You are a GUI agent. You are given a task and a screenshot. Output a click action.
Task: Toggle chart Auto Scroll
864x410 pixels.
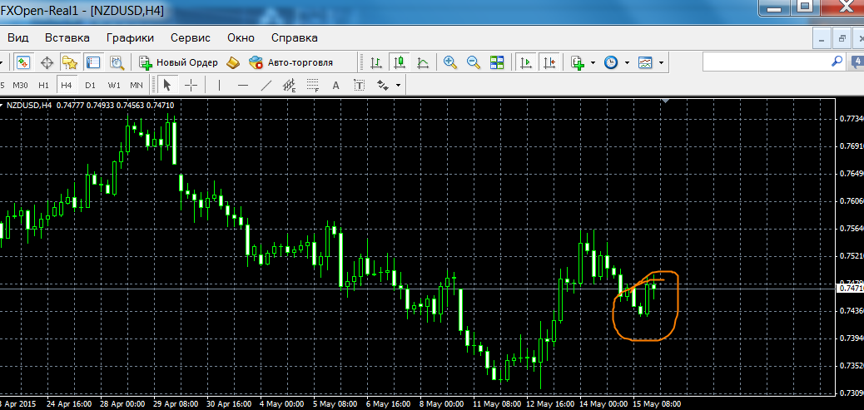point(526,62)
